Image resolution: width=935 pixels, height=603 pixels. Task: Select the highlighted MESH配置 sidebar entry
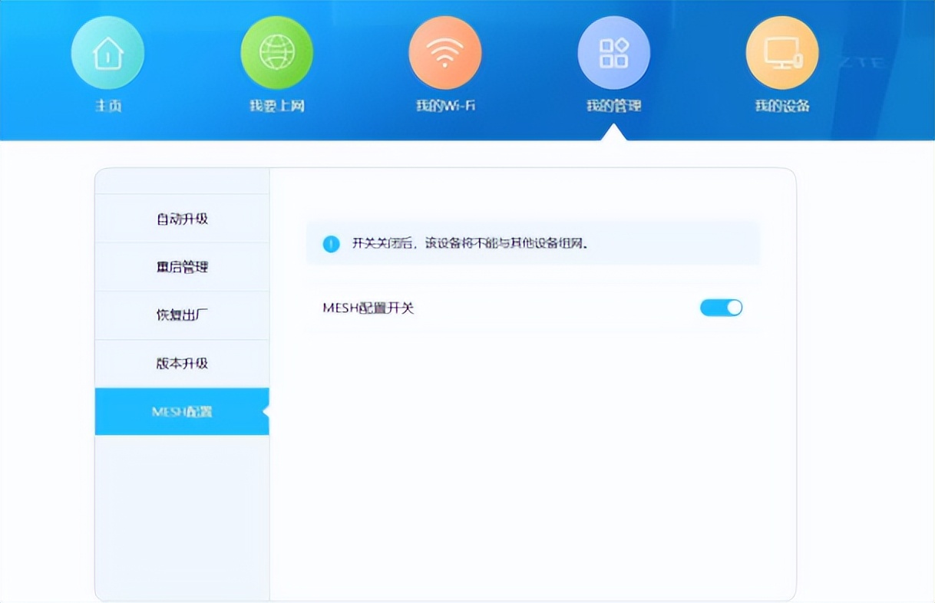(181, 411)
